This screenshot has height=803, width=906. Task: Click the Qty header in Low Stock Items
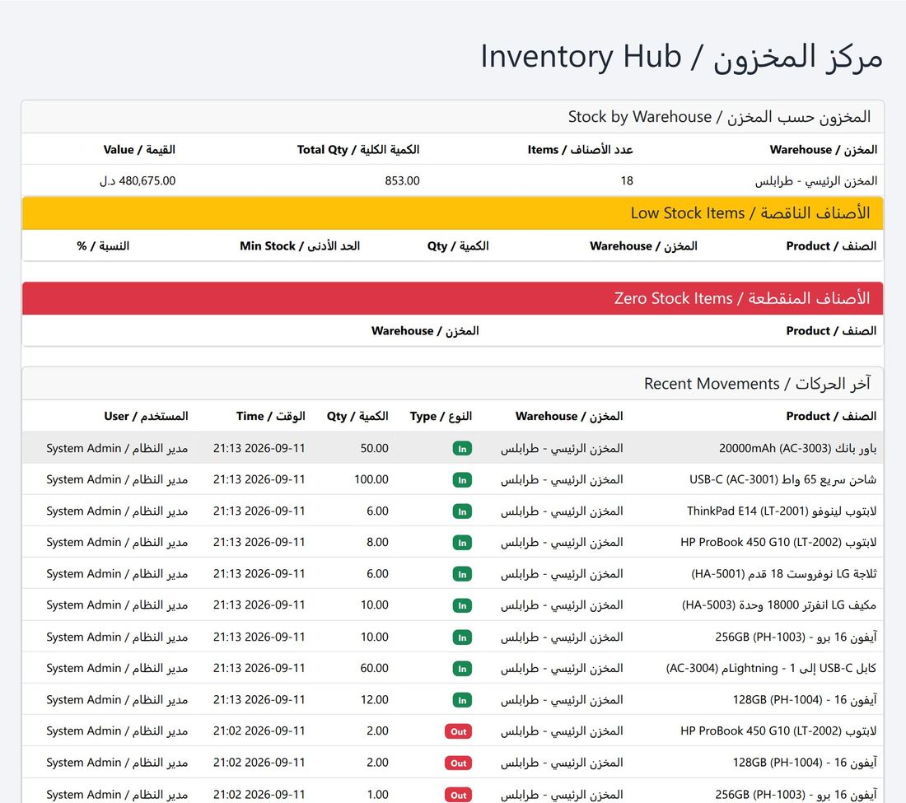pyautogui.click(x=458, y=246)
